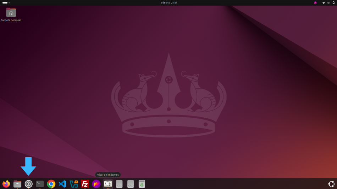Open Firefox from the dock
This screenshot has width=337, height=189.
tap(6, 184)
